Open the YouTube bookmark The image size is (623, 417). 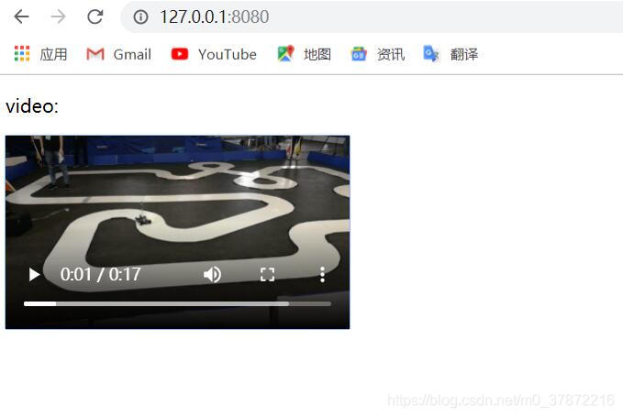click(214, 54)
